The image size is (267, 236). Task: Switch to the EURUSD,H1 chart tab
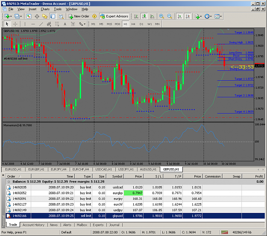pyautogui.click(x=13, y=169)
